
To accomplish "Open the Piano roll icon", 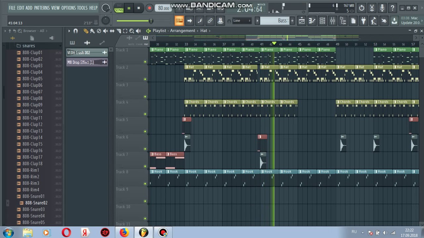I will pos(312,21).
